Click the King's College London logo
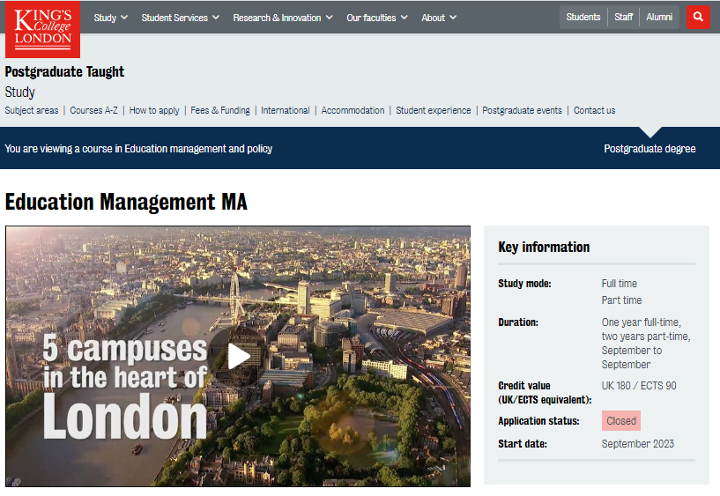This screenshot has height=496, width=720. 41,29
